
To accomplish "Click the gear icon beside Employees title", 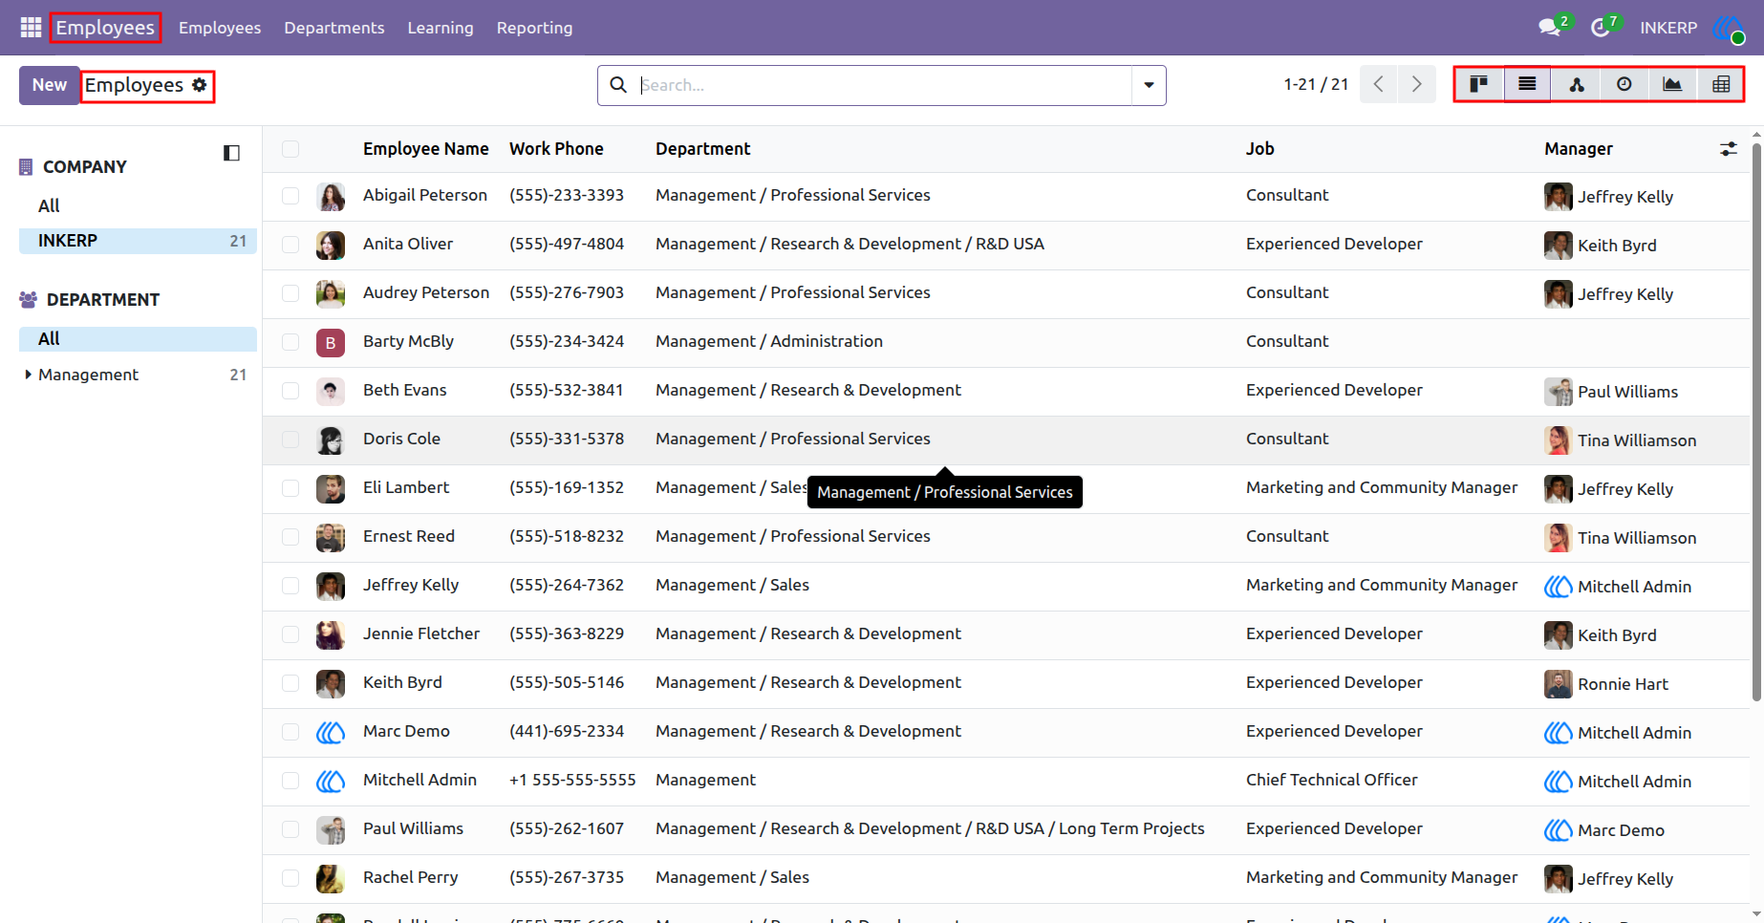I will point(200,85).
